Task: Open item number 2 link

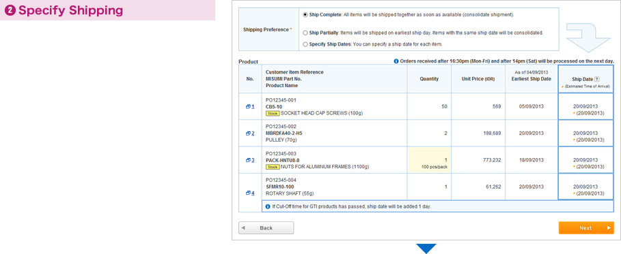Action: click(250, 133)
